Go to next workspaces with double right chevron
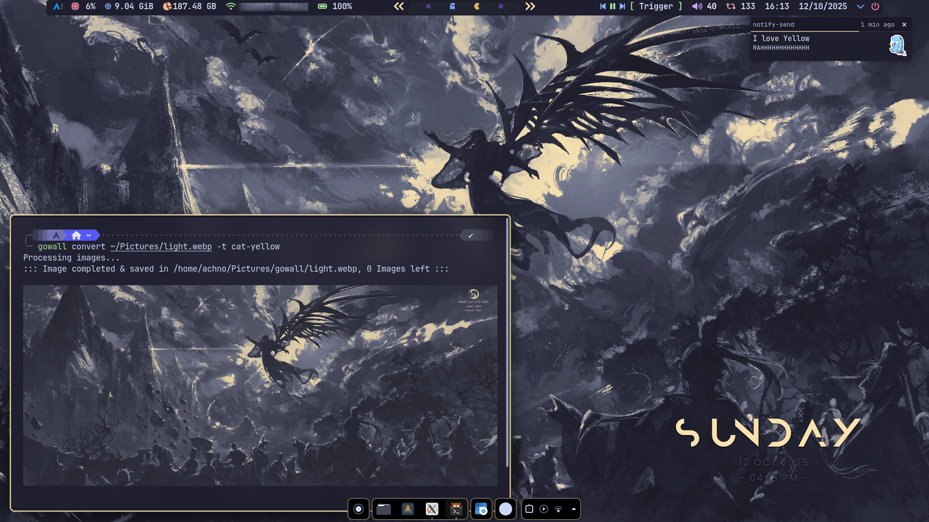 530,6
